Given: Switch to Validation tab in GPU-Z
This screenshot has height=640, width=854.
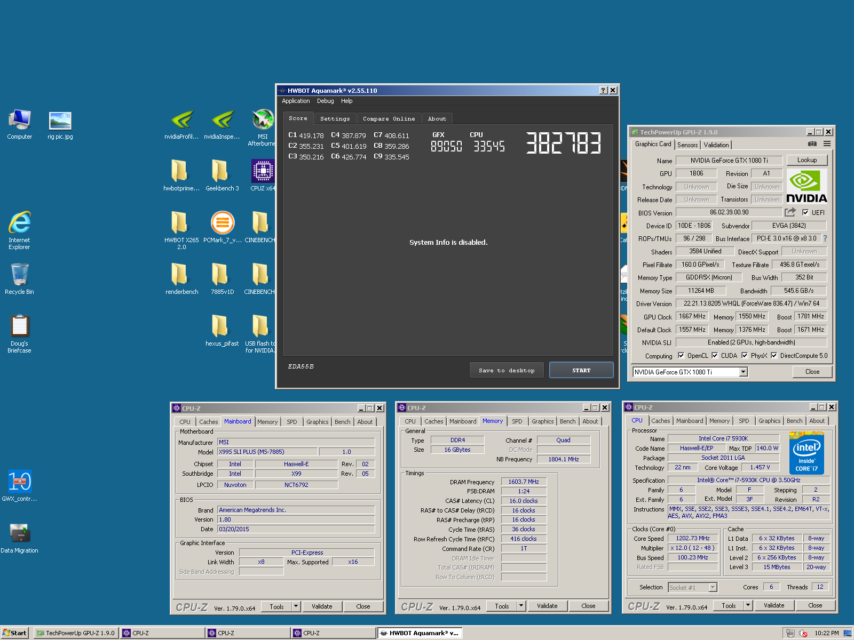Looking at the screenshot, I should (716, 145).
